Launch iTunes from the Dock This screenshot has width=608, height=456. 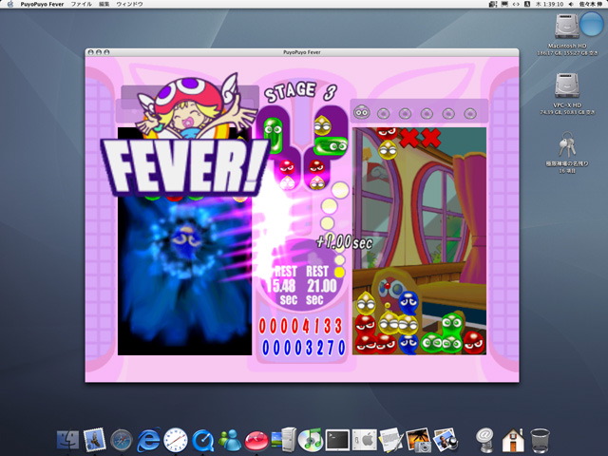311,440
